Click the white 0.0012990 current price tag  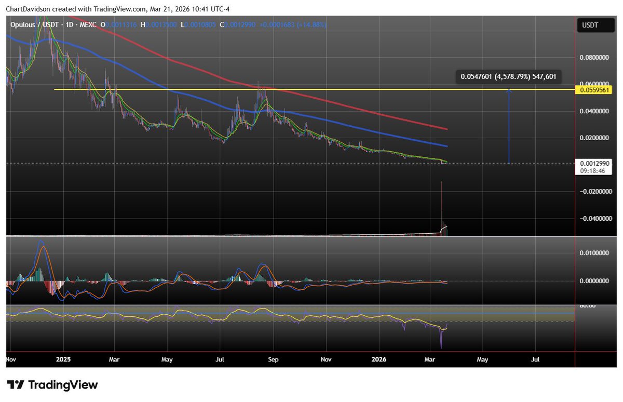(594, 163)
